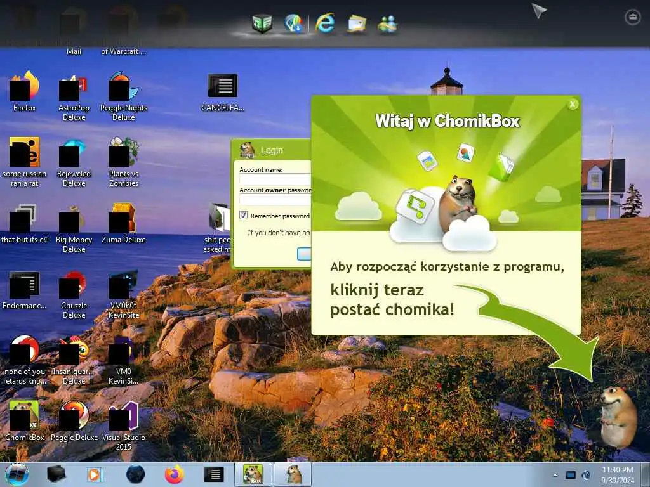Show hidden tray icons arrow
650x487 pixels.
click(555, 475)
